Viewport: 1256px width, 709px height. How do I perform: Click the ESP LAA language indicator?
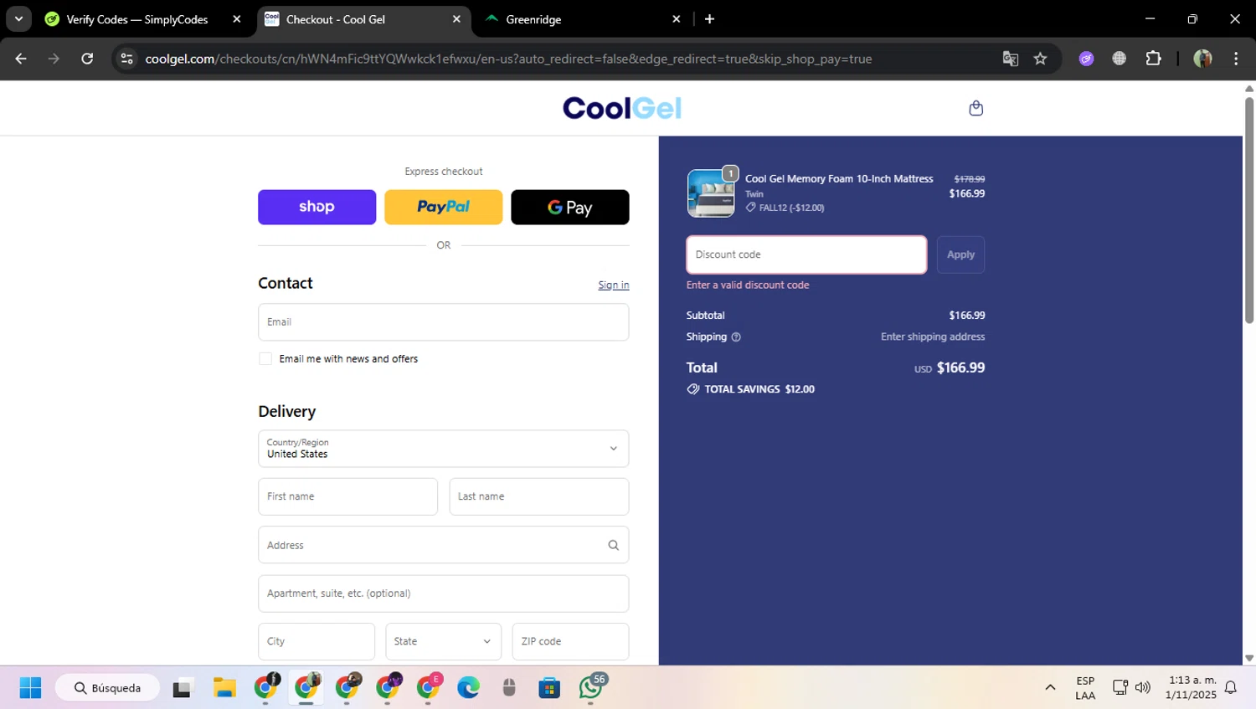(1085, 688)
